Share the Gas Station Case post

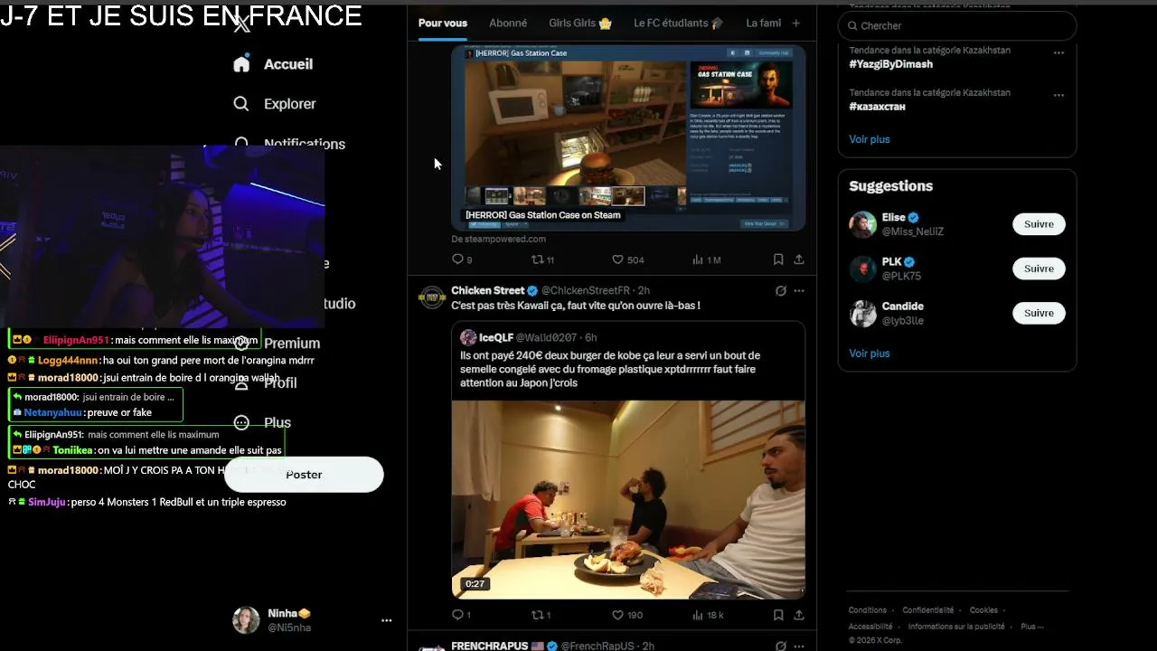click(799, 259)
